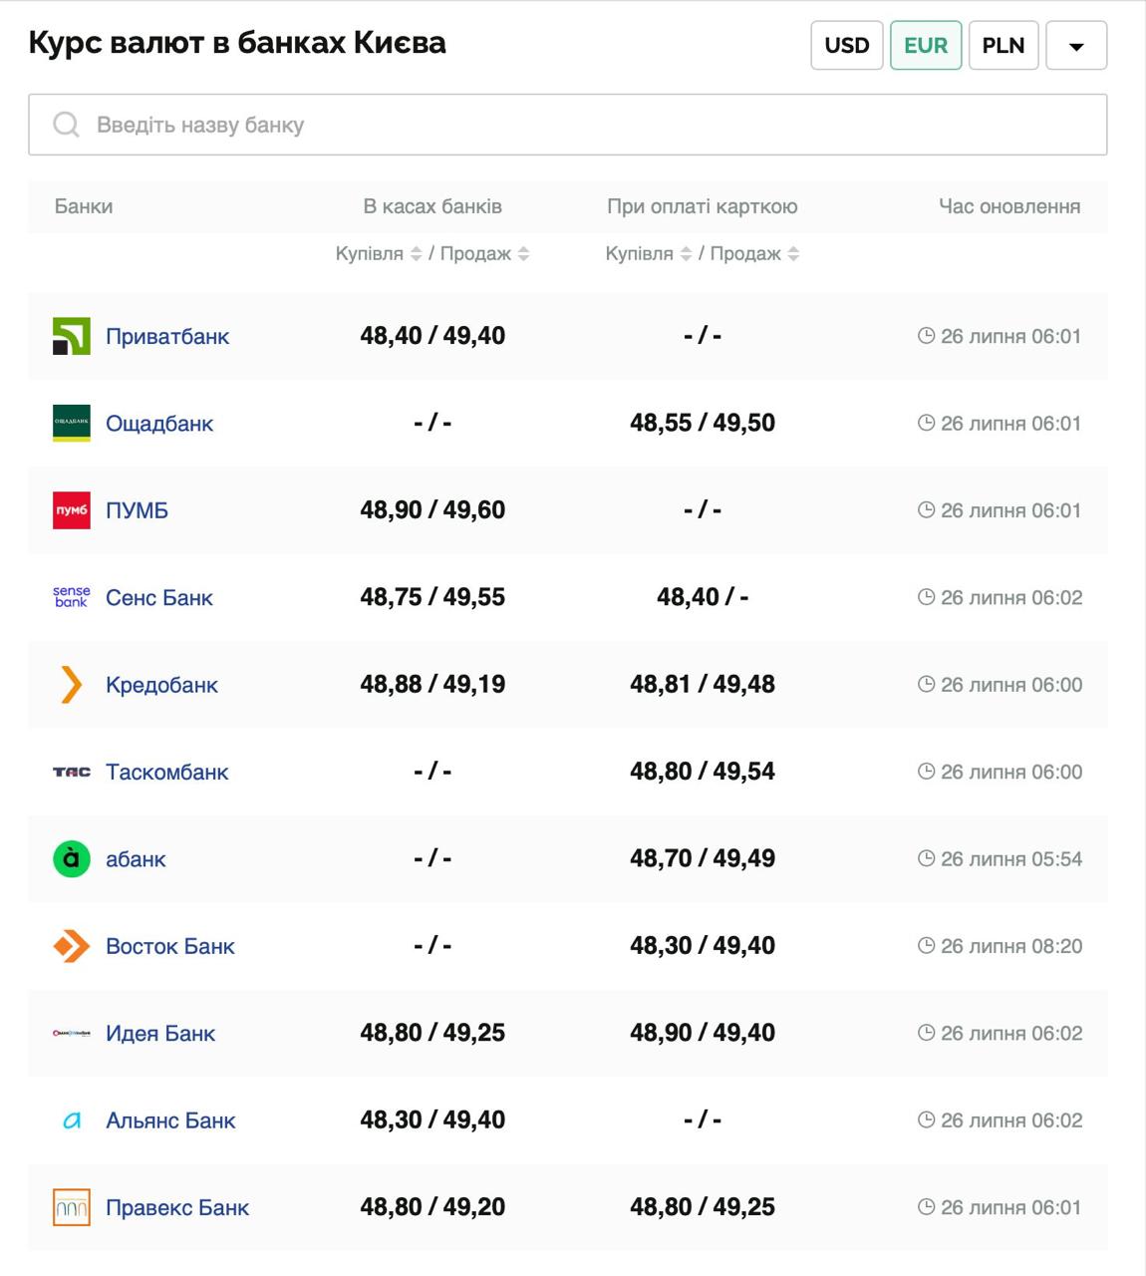Switch currency to PLN
Viewport: 1146px width, 1276px height.
tap(1003, 46)
